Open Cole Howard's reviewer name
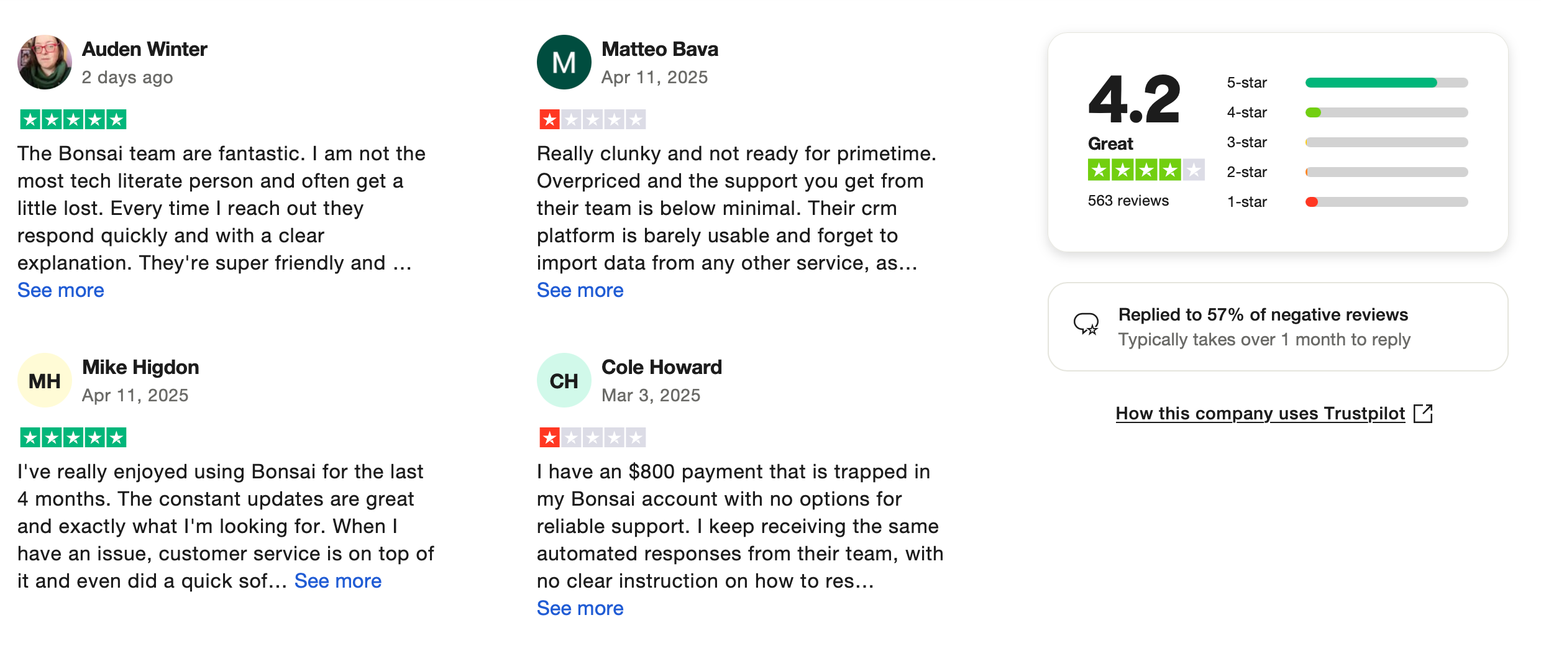Image resolution: width=1541 pixels, height=656 pixels. coord(661,367)
